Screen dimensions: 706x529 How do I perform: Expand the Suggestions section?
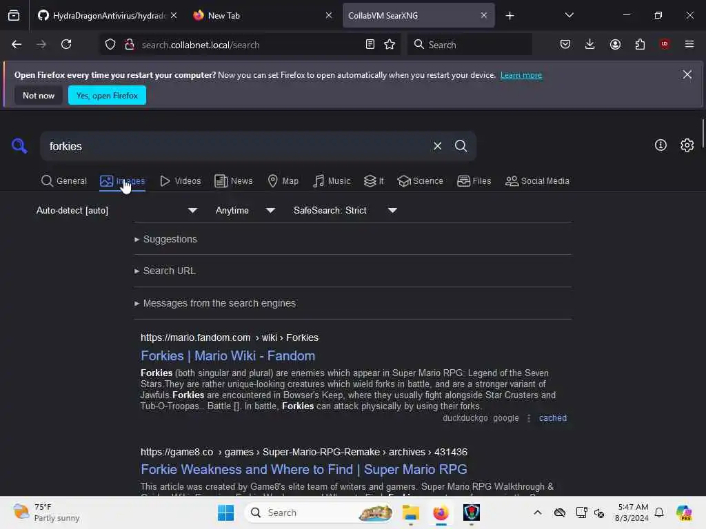pos(165,239)
